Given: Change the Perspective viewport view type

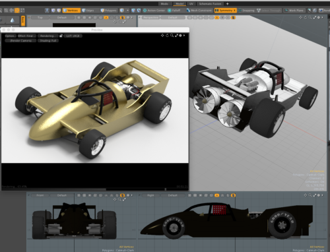Looking at the screenshot, I should (150, 17).
